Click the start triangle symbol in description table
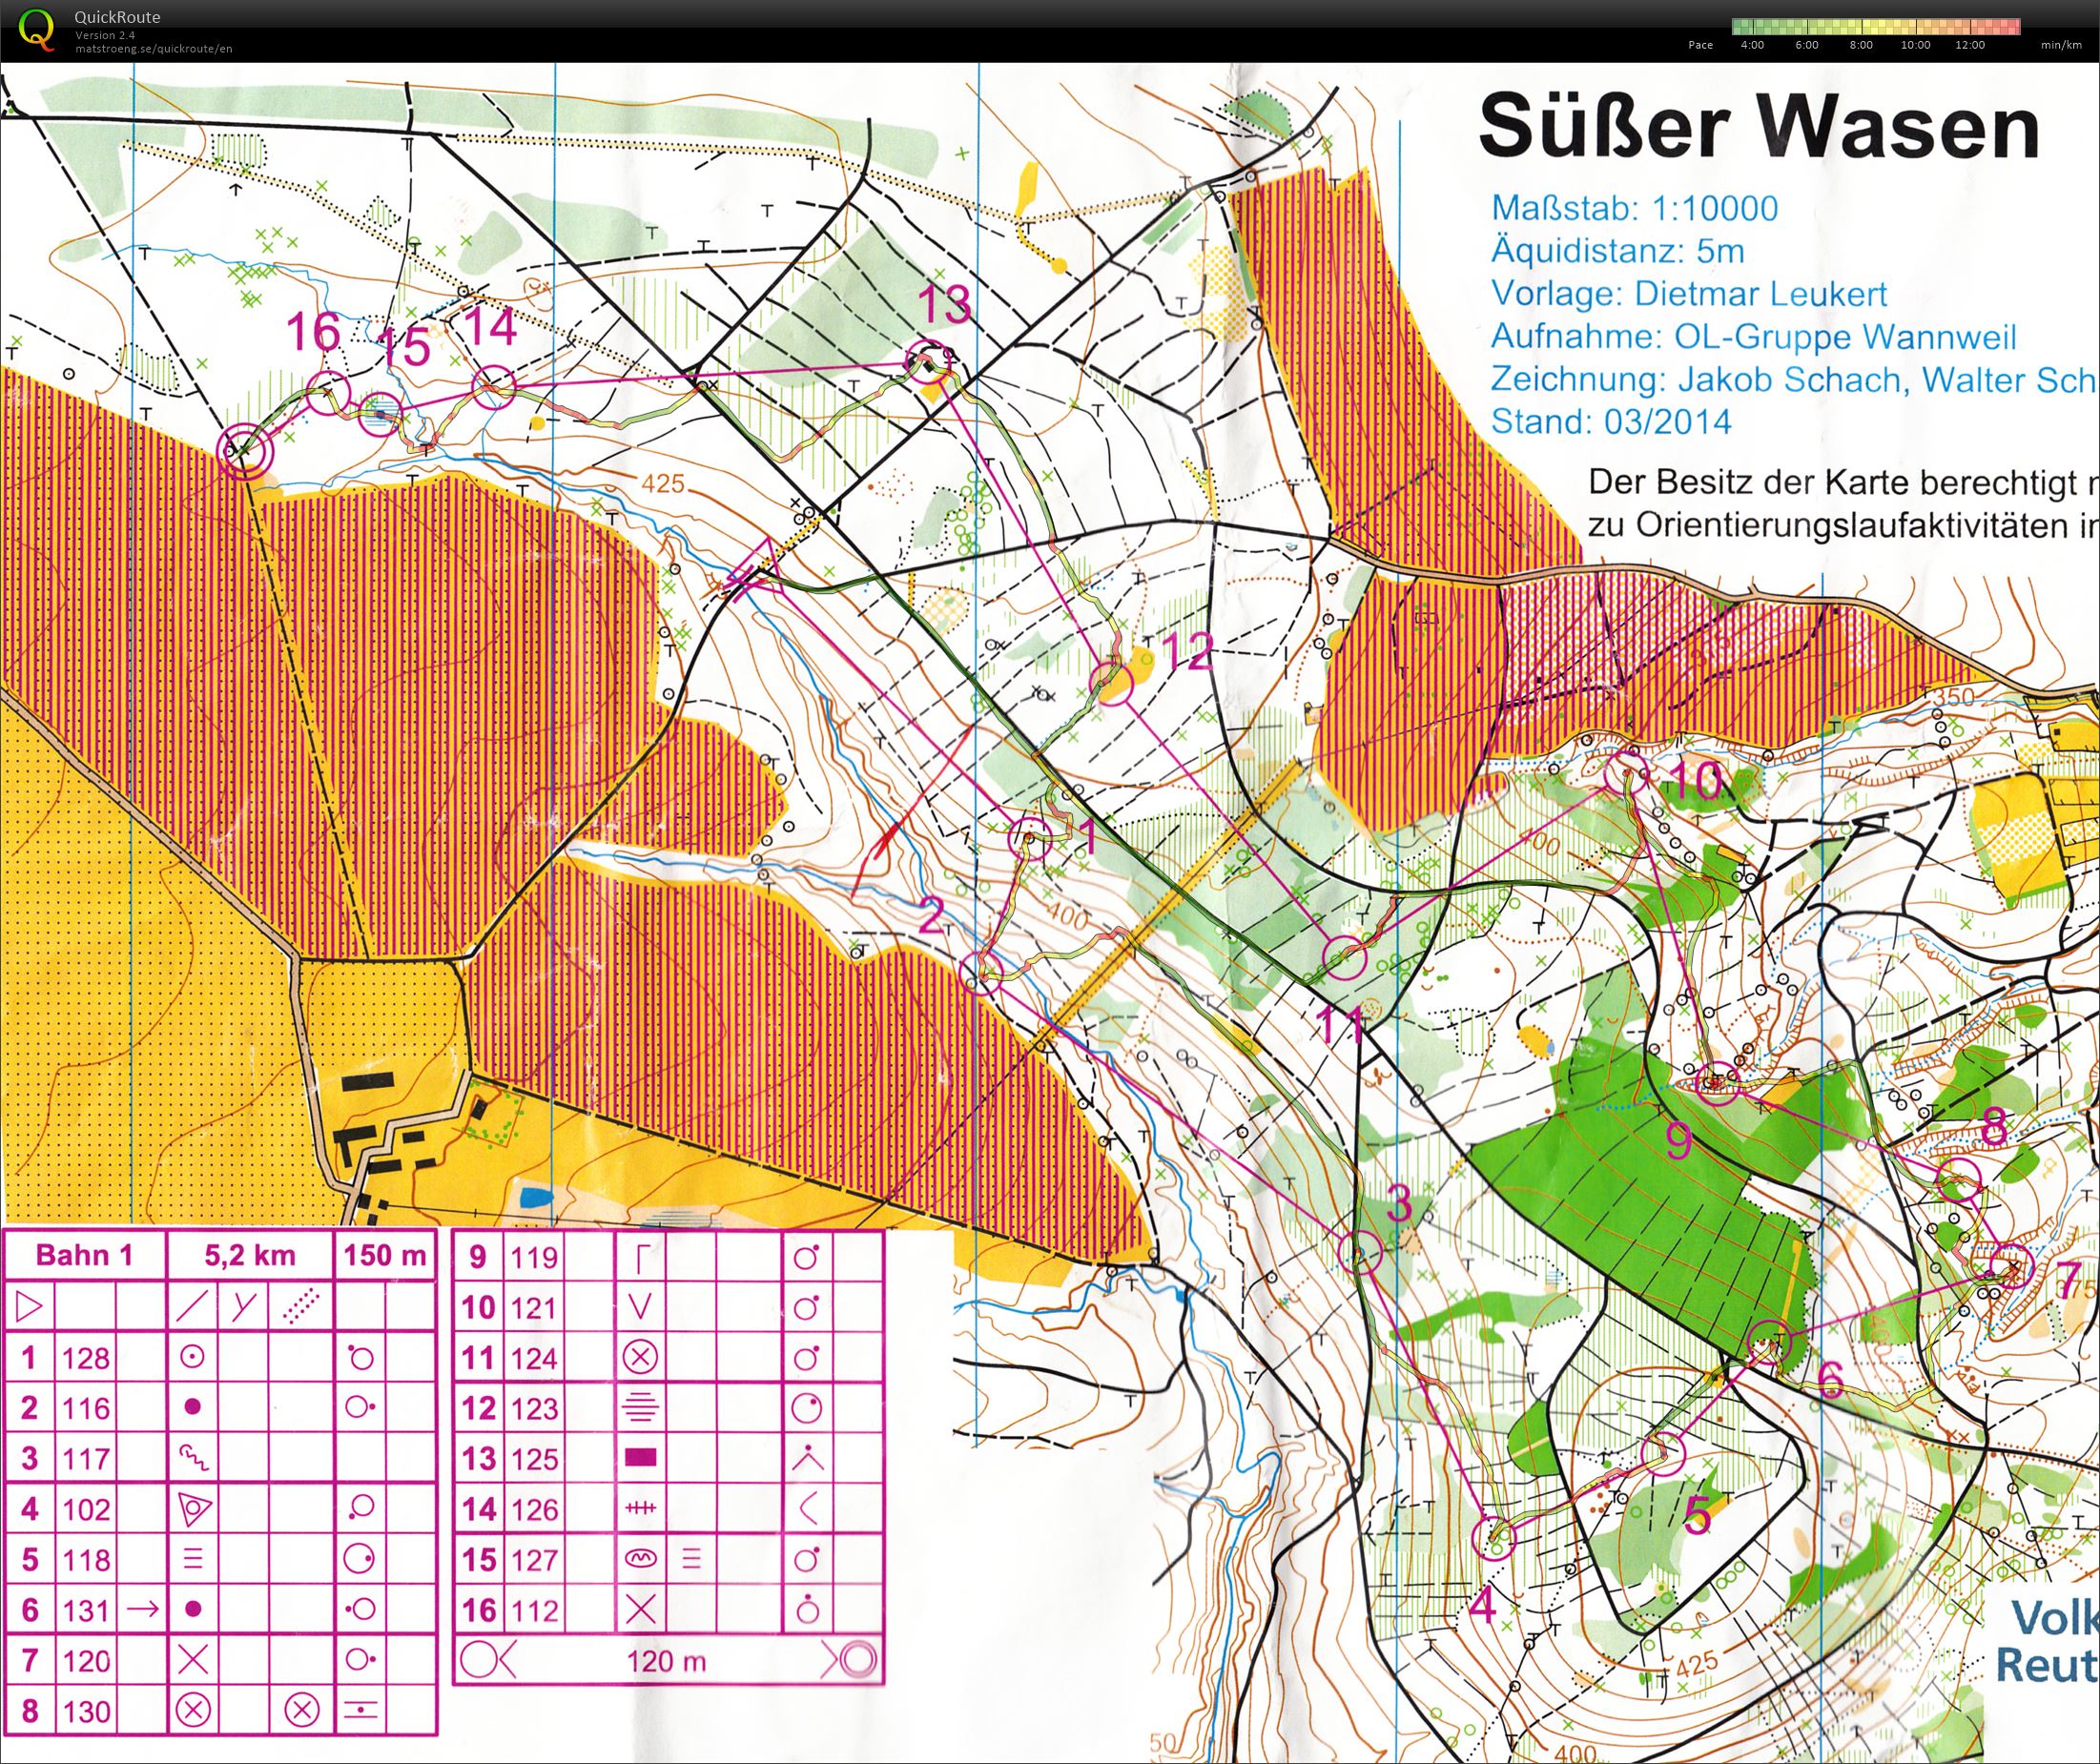Viewport: 2100px width, 1764px height. [x=29, y=1307]
